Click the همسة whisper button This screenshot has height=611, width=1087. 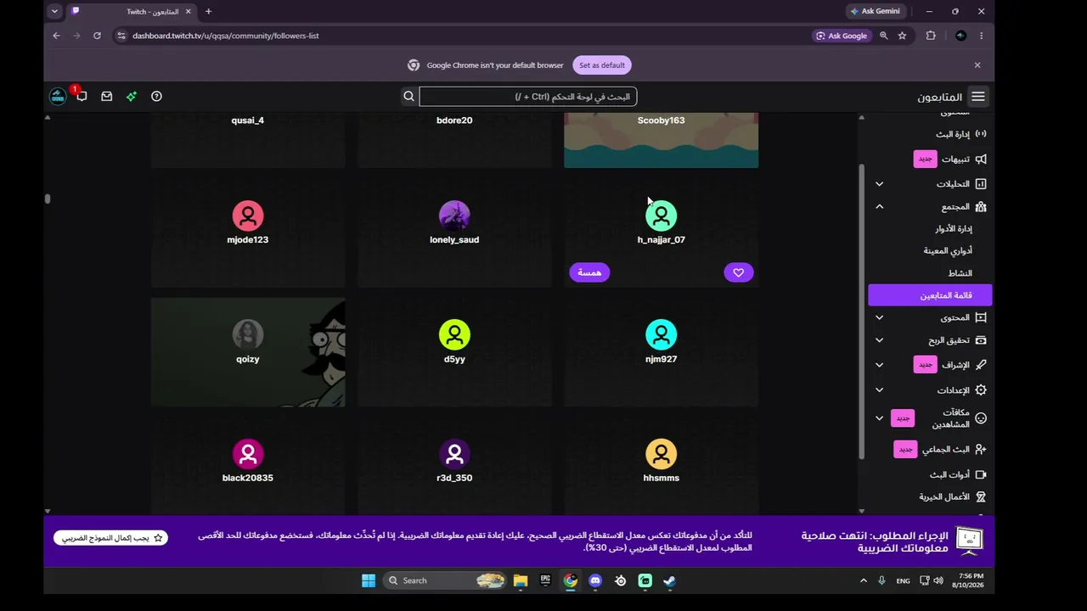coord(589,272)
